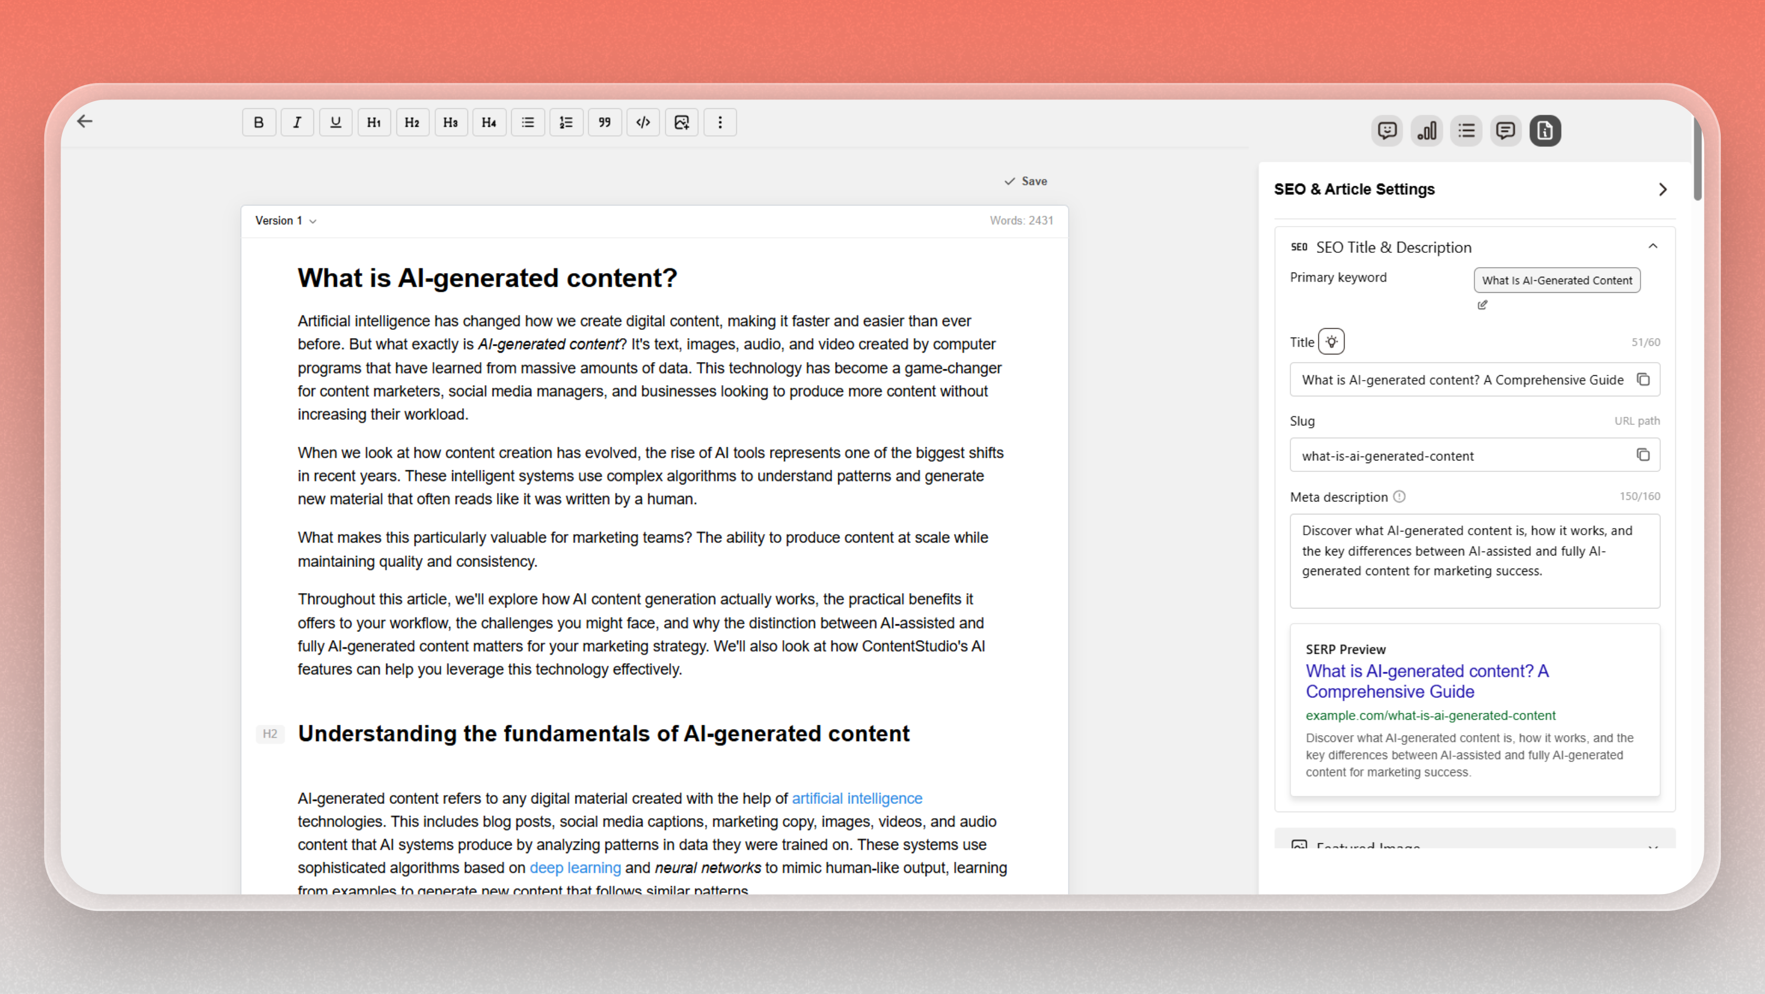Save the article
Screen dimensions: 1765x994
pyautogui.click(x=1026, y=181)
